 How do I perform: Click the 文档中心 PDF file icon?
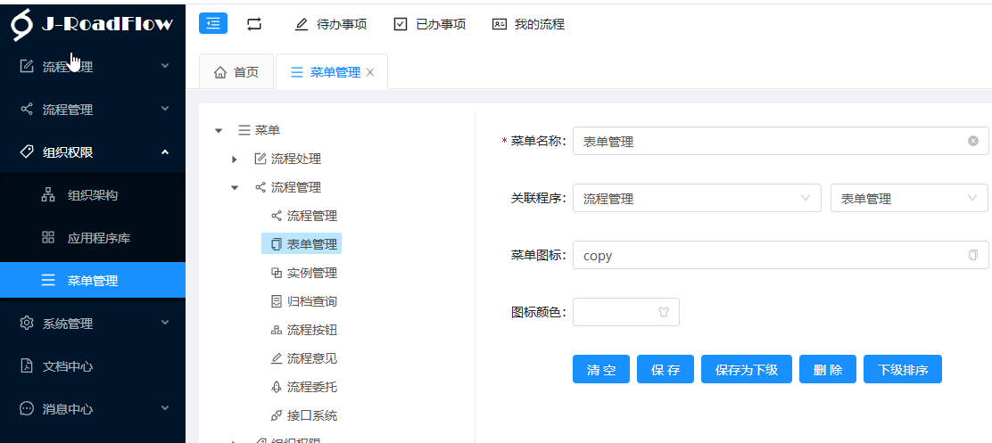(27, 366)
